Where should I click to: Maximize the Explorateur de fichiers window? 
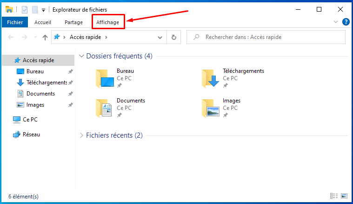tap(319, 9)
